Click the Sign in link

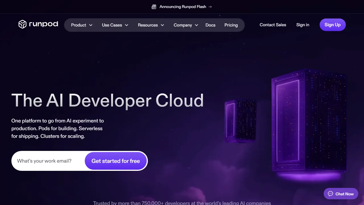tap(303, 25)
